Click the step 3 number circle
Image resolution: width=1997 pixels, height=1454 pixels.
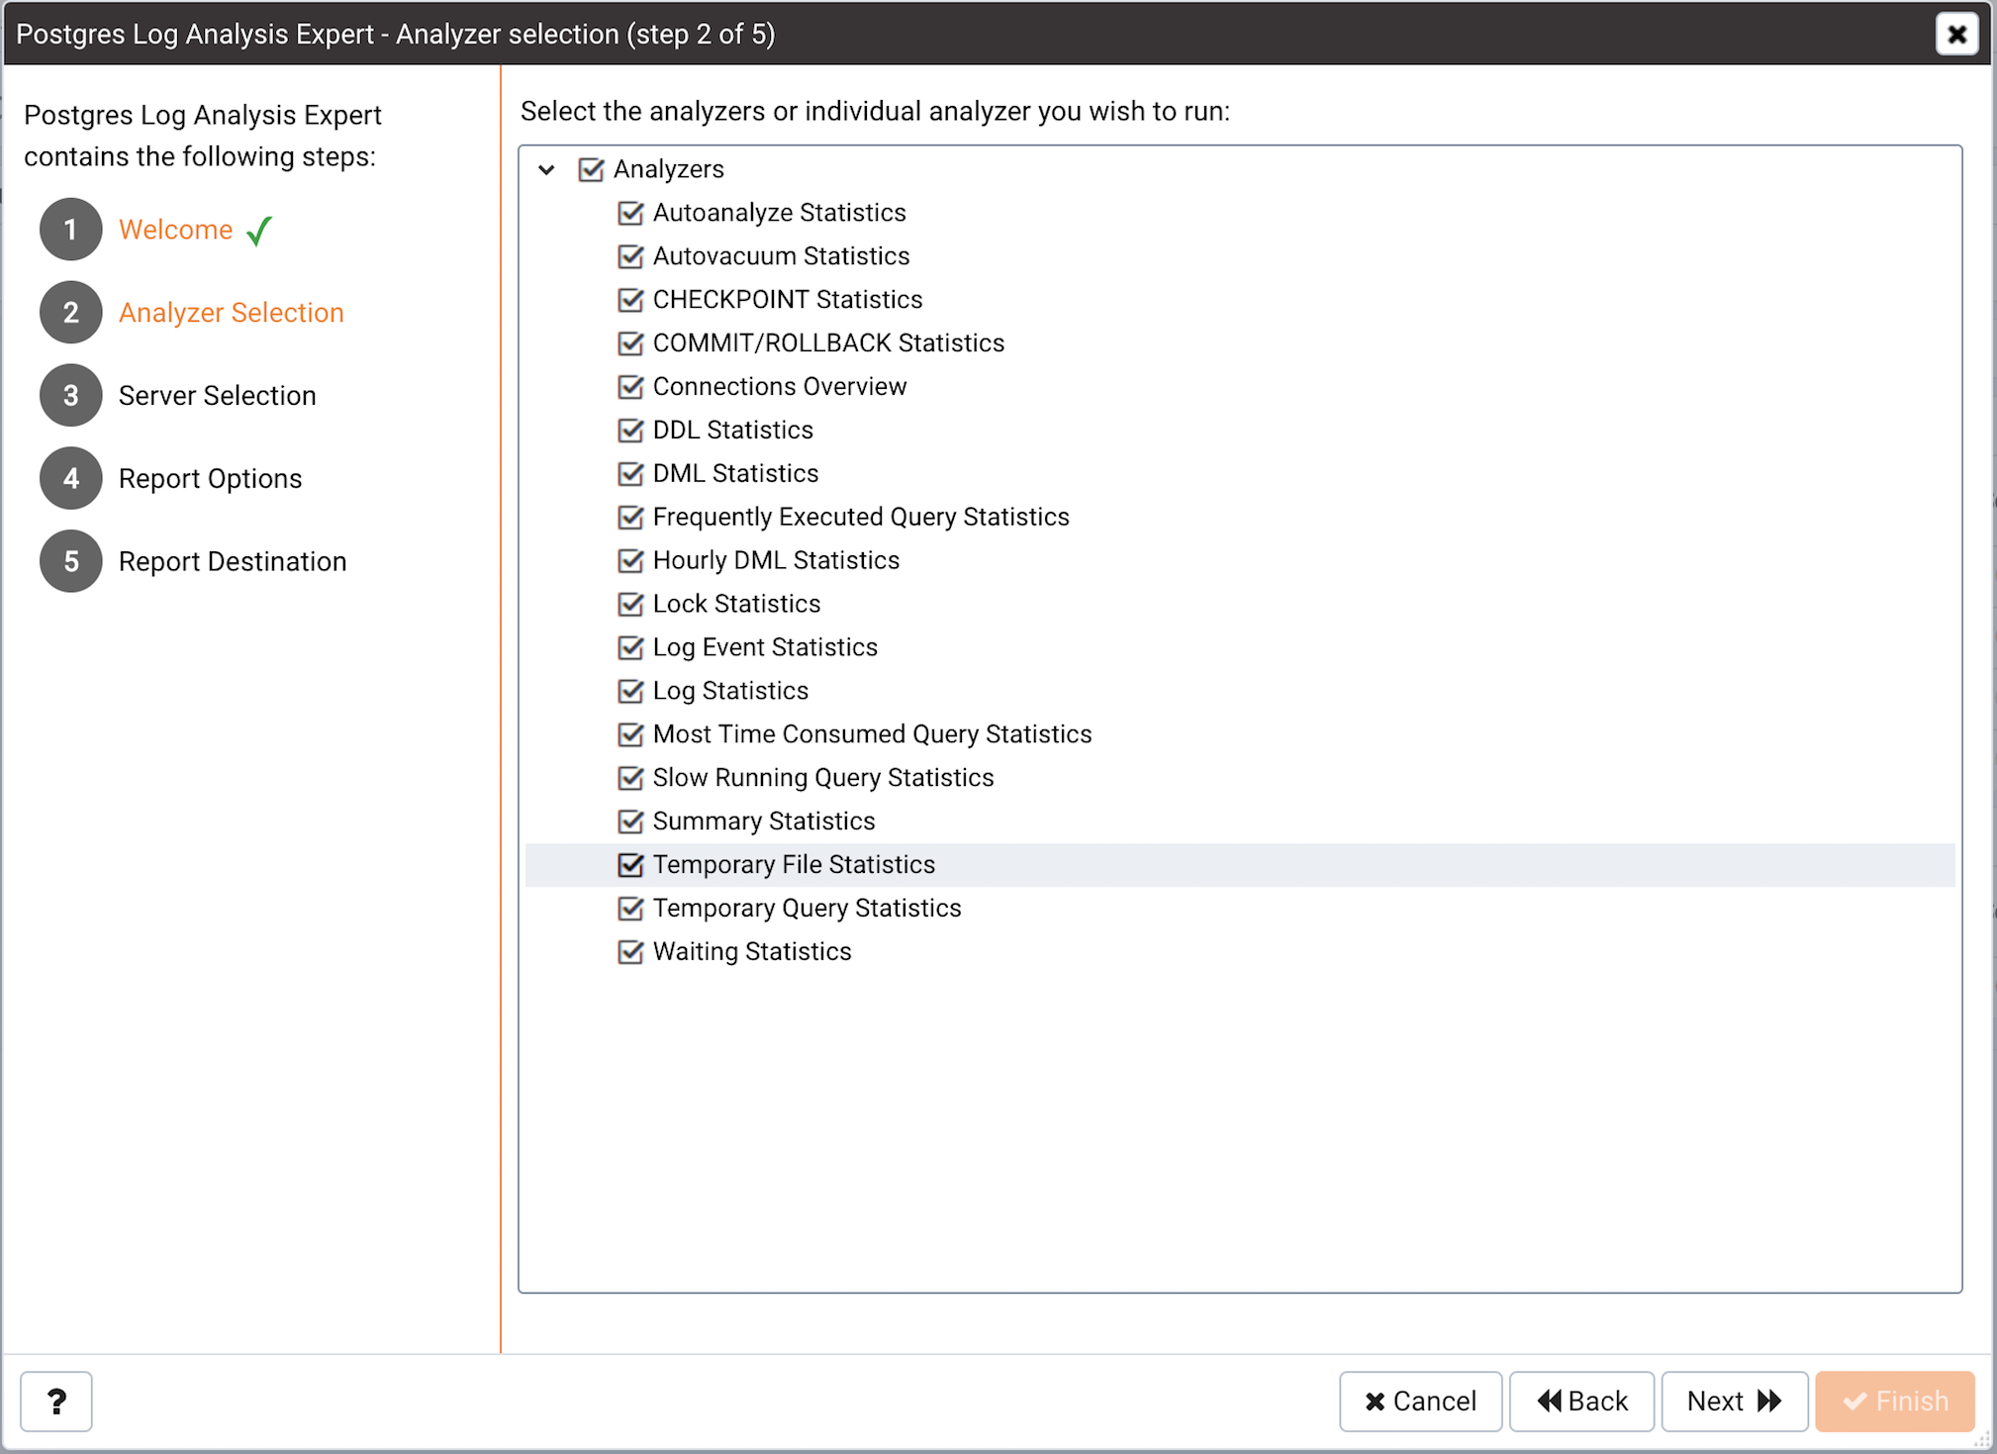71,396
